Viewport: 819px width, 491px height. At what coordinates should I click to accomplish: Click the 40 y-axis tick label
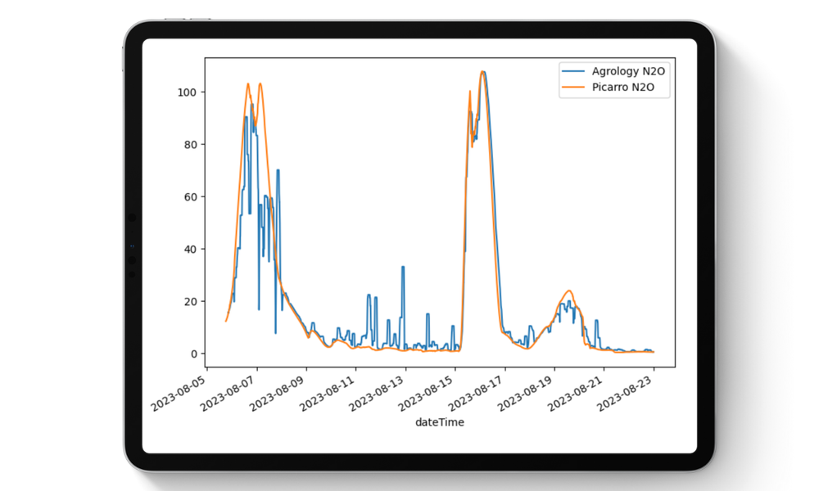tap(190, 250)
